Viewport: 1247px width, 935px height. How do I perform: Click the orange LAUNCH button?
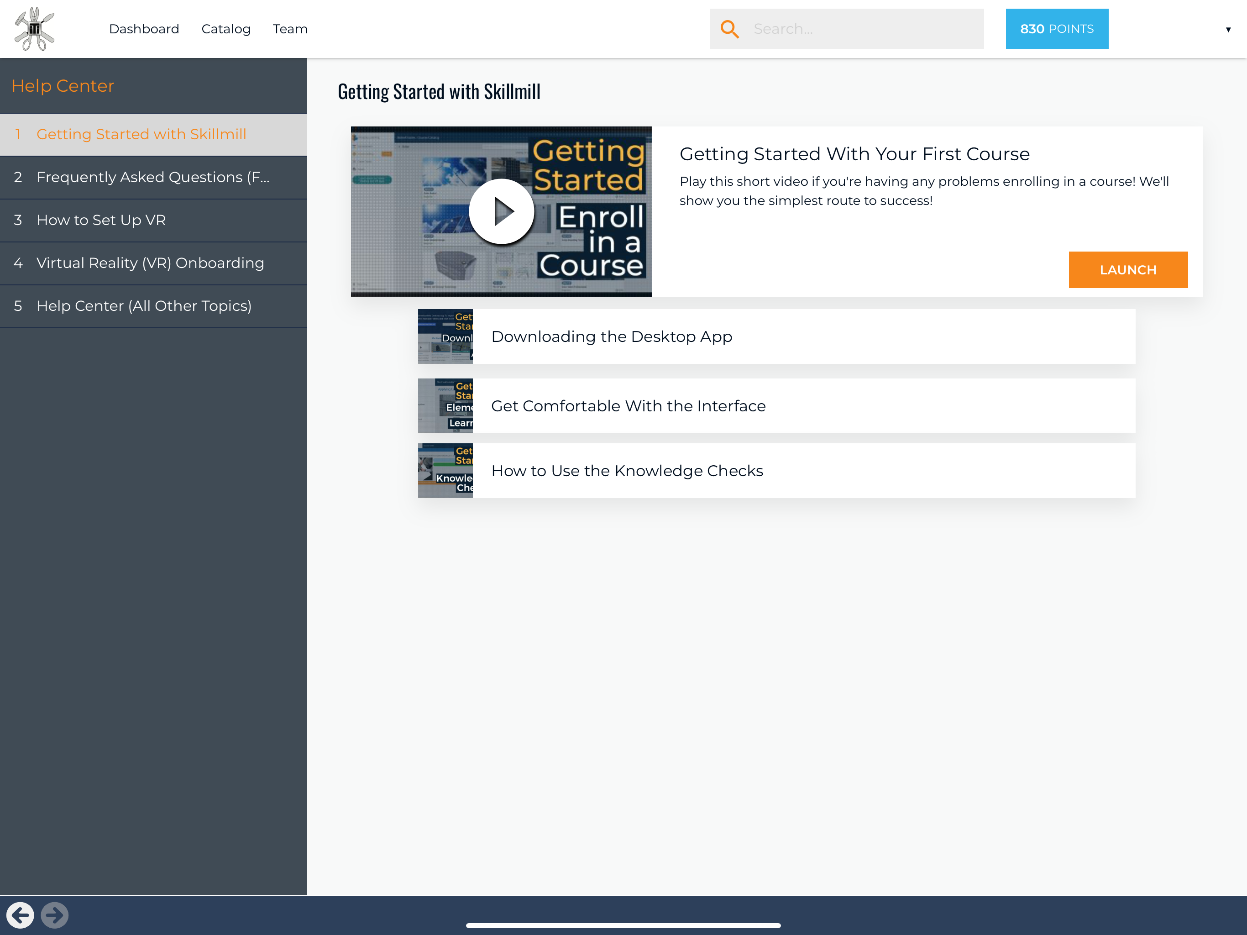(1128, 269)
